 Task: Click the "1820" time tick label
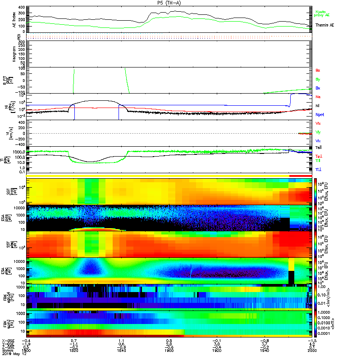[74, 351]
